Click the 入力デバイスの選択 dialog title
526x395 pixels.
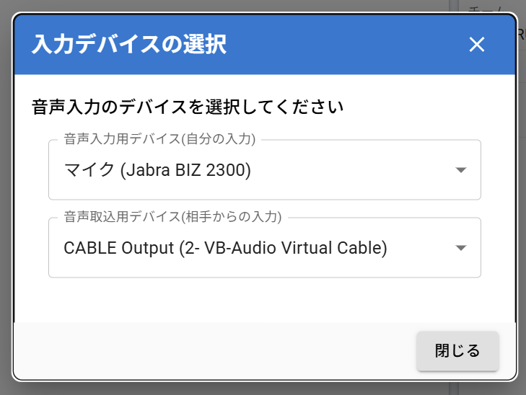coord(129,45)
